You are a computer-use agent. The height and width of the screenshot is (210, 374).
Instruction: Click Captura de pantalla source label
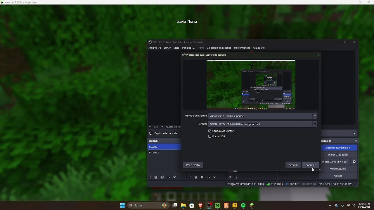coord(166,133)
